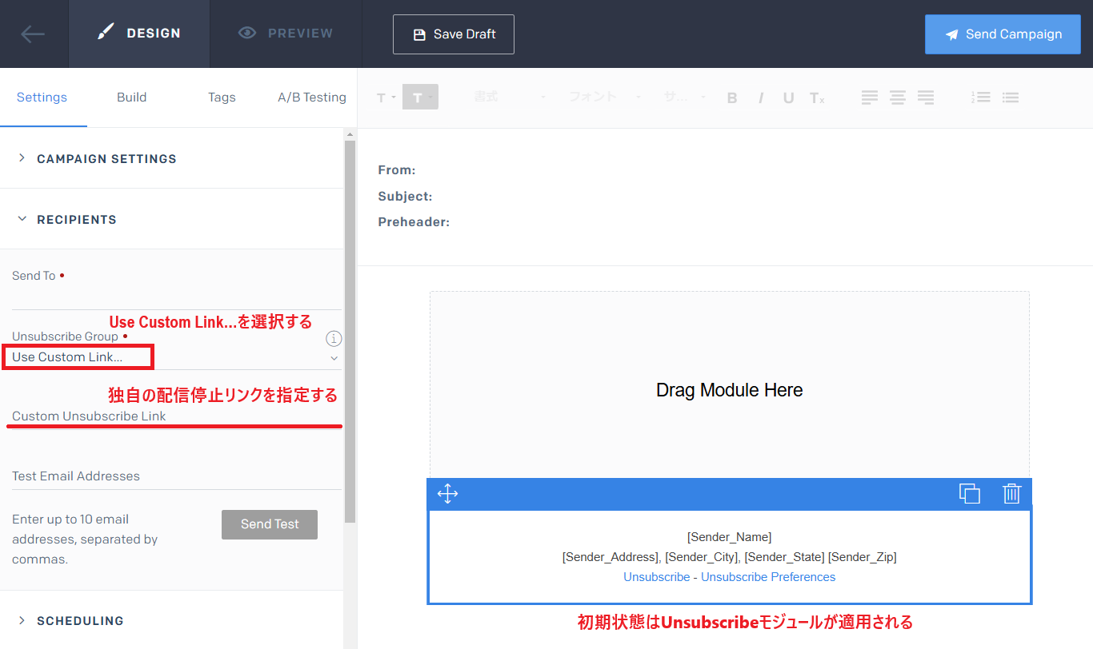Image resolution: width=1093 pixels, height=649 pixels.
Task: Click the small text size icon
Action: (x=386, y=98)
